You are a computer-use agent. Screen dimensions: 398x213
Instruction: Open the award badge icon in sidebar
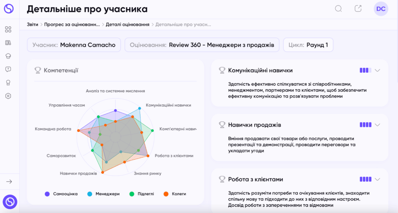[8, 83]
